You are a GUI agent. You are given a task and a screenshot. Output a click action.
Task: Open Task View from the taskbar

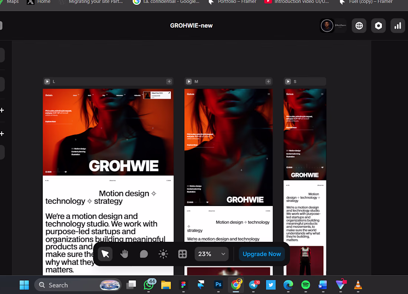[x=131, y=285]
